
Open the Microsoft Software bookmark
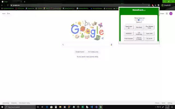(96, 8)
